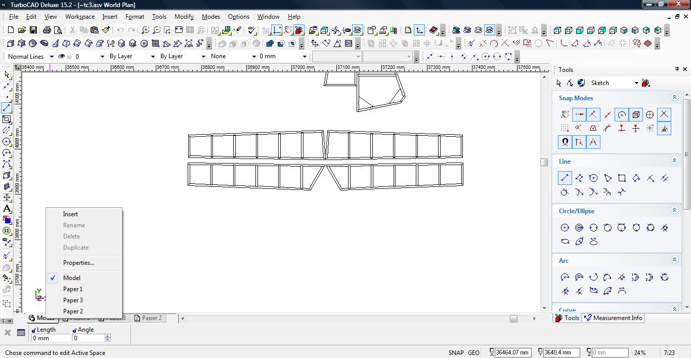Choose the Rectangle tool in Line panel

(622, 178)
